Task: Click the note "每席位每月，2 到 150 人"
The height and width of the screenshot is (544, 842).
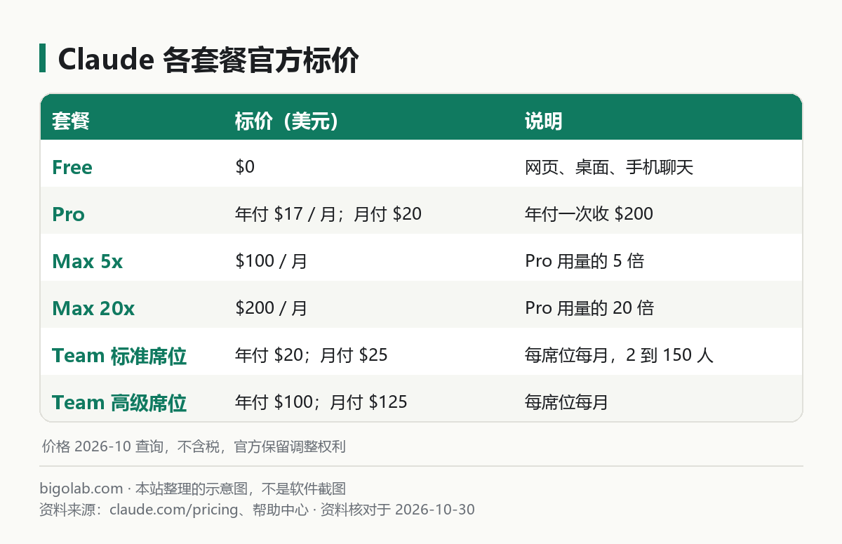Action: tap(619, 356)
